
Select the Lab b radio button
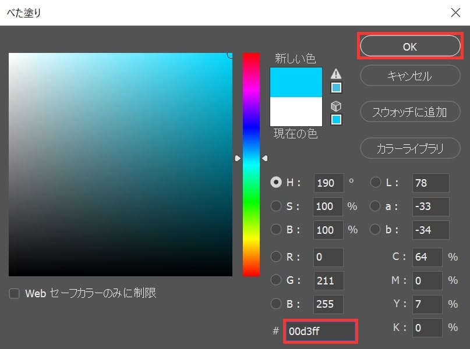(375, 230)
